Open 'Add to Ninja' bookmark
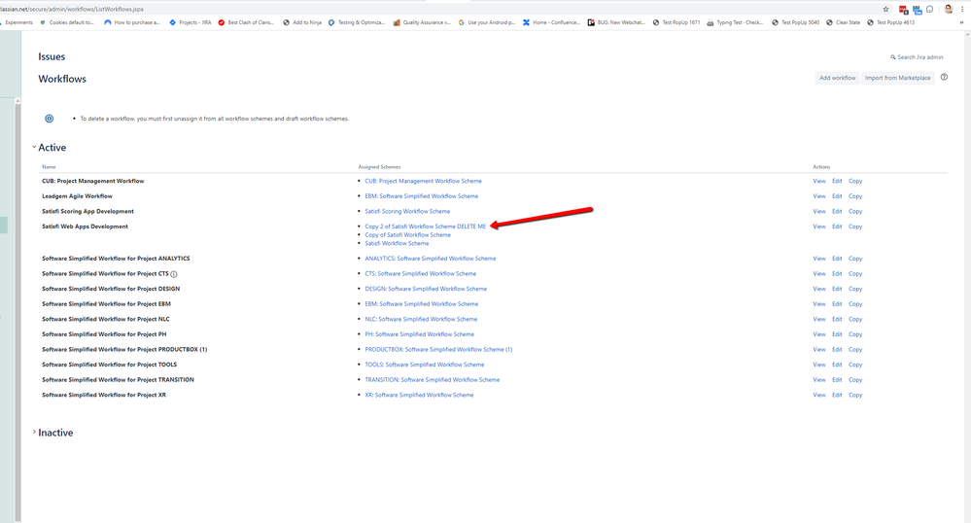This screenshot has height=523, width=971. (302, 22)
